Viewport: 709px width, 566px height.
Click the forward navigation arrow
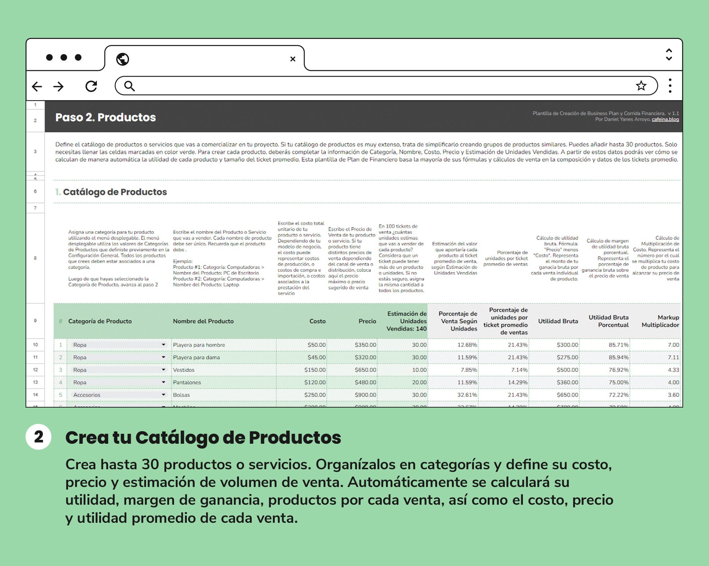pos(59,86)
